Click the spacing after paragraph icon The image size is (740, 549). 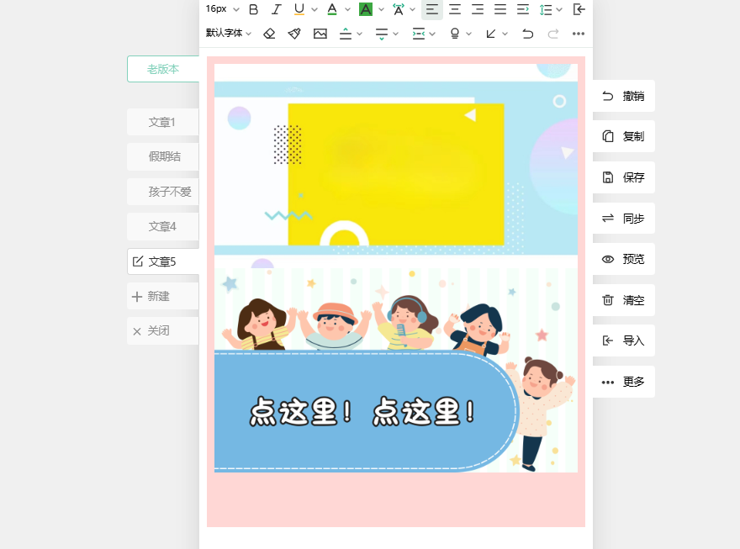[381, 34]
